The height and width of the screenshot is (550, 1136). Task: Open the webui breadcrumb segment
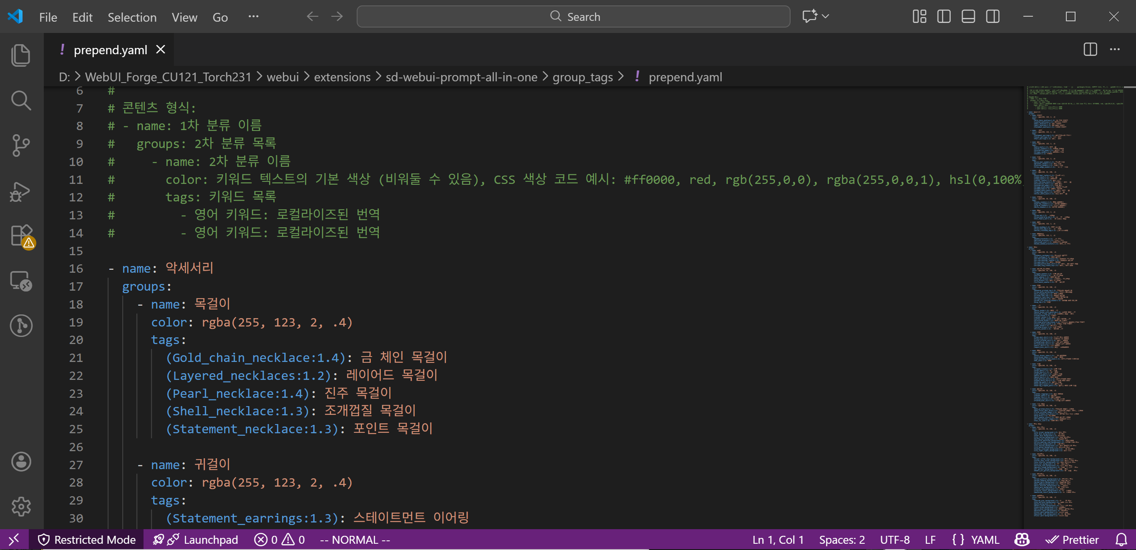pos(283,77)
